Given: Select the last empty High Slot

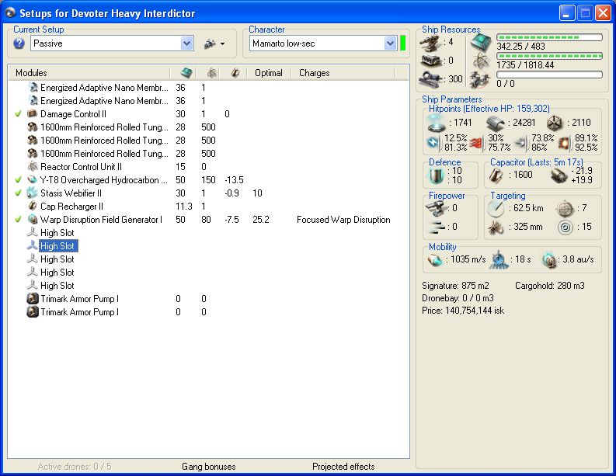Looking at the screenshot, I should [x=57, y=286].
